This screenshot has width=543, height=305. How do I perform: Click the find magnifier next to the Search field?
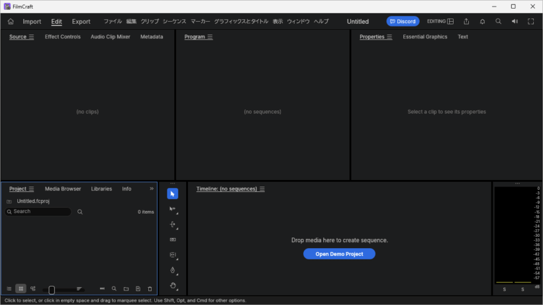point(80,212)
